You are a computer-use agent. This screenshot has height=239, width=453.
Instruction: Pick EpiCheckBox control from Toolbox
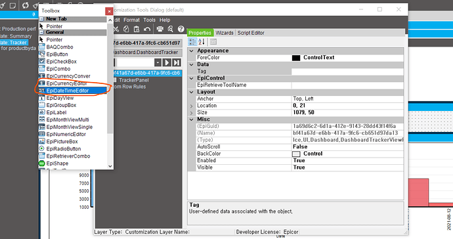[x=62, y=62]
